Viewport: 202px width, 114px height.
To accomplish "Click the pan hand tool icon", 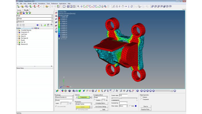I will tap(123, 6).
